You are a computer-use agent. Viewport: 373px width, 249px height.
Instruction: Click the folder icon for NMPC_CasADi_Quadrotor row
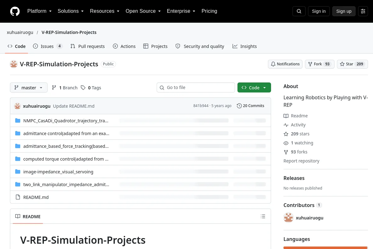(x=18, y=121)
